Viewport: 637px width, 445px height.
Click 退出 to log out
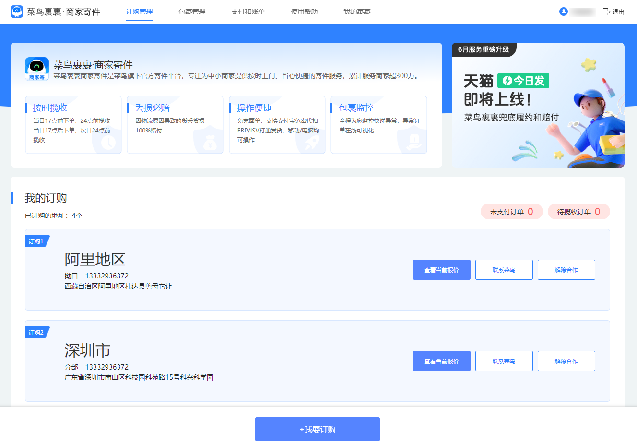(x=618, y=12)
